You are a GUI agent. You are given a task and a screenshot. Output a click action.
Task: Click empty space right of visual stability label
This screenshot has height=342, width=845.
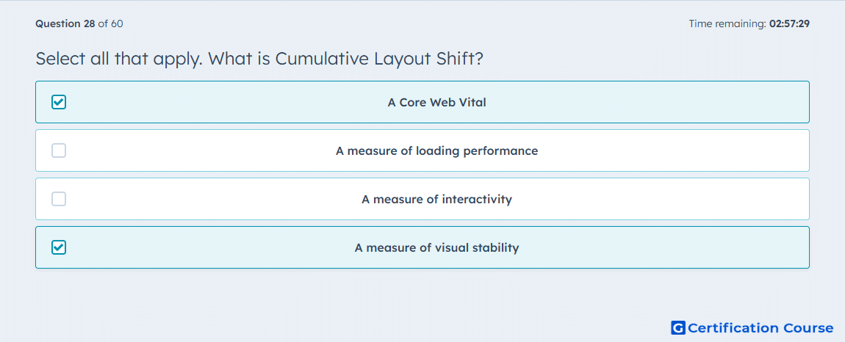[x=663, y=247]
